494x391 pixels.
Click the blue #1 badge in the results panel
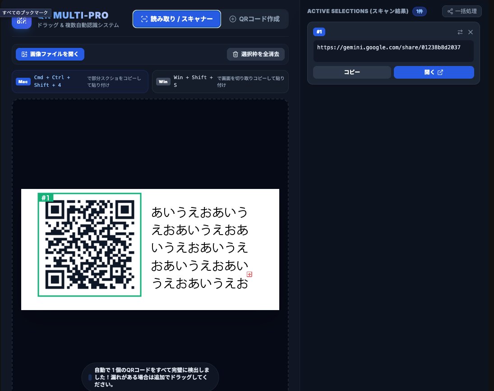click(319, 32)
